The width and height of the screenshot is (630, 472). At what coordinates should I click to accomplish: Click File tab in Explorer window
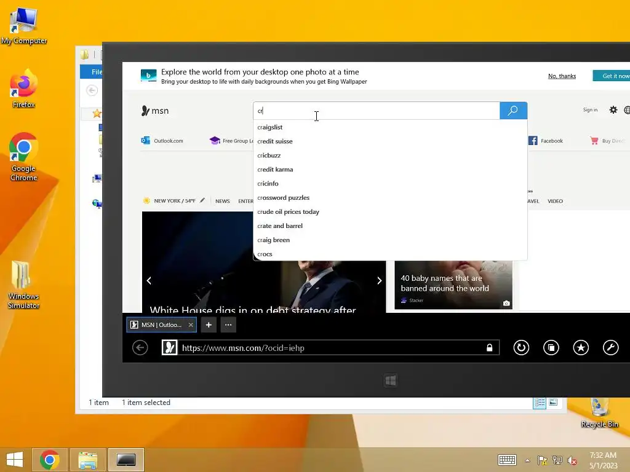click(x=92, y=72)
